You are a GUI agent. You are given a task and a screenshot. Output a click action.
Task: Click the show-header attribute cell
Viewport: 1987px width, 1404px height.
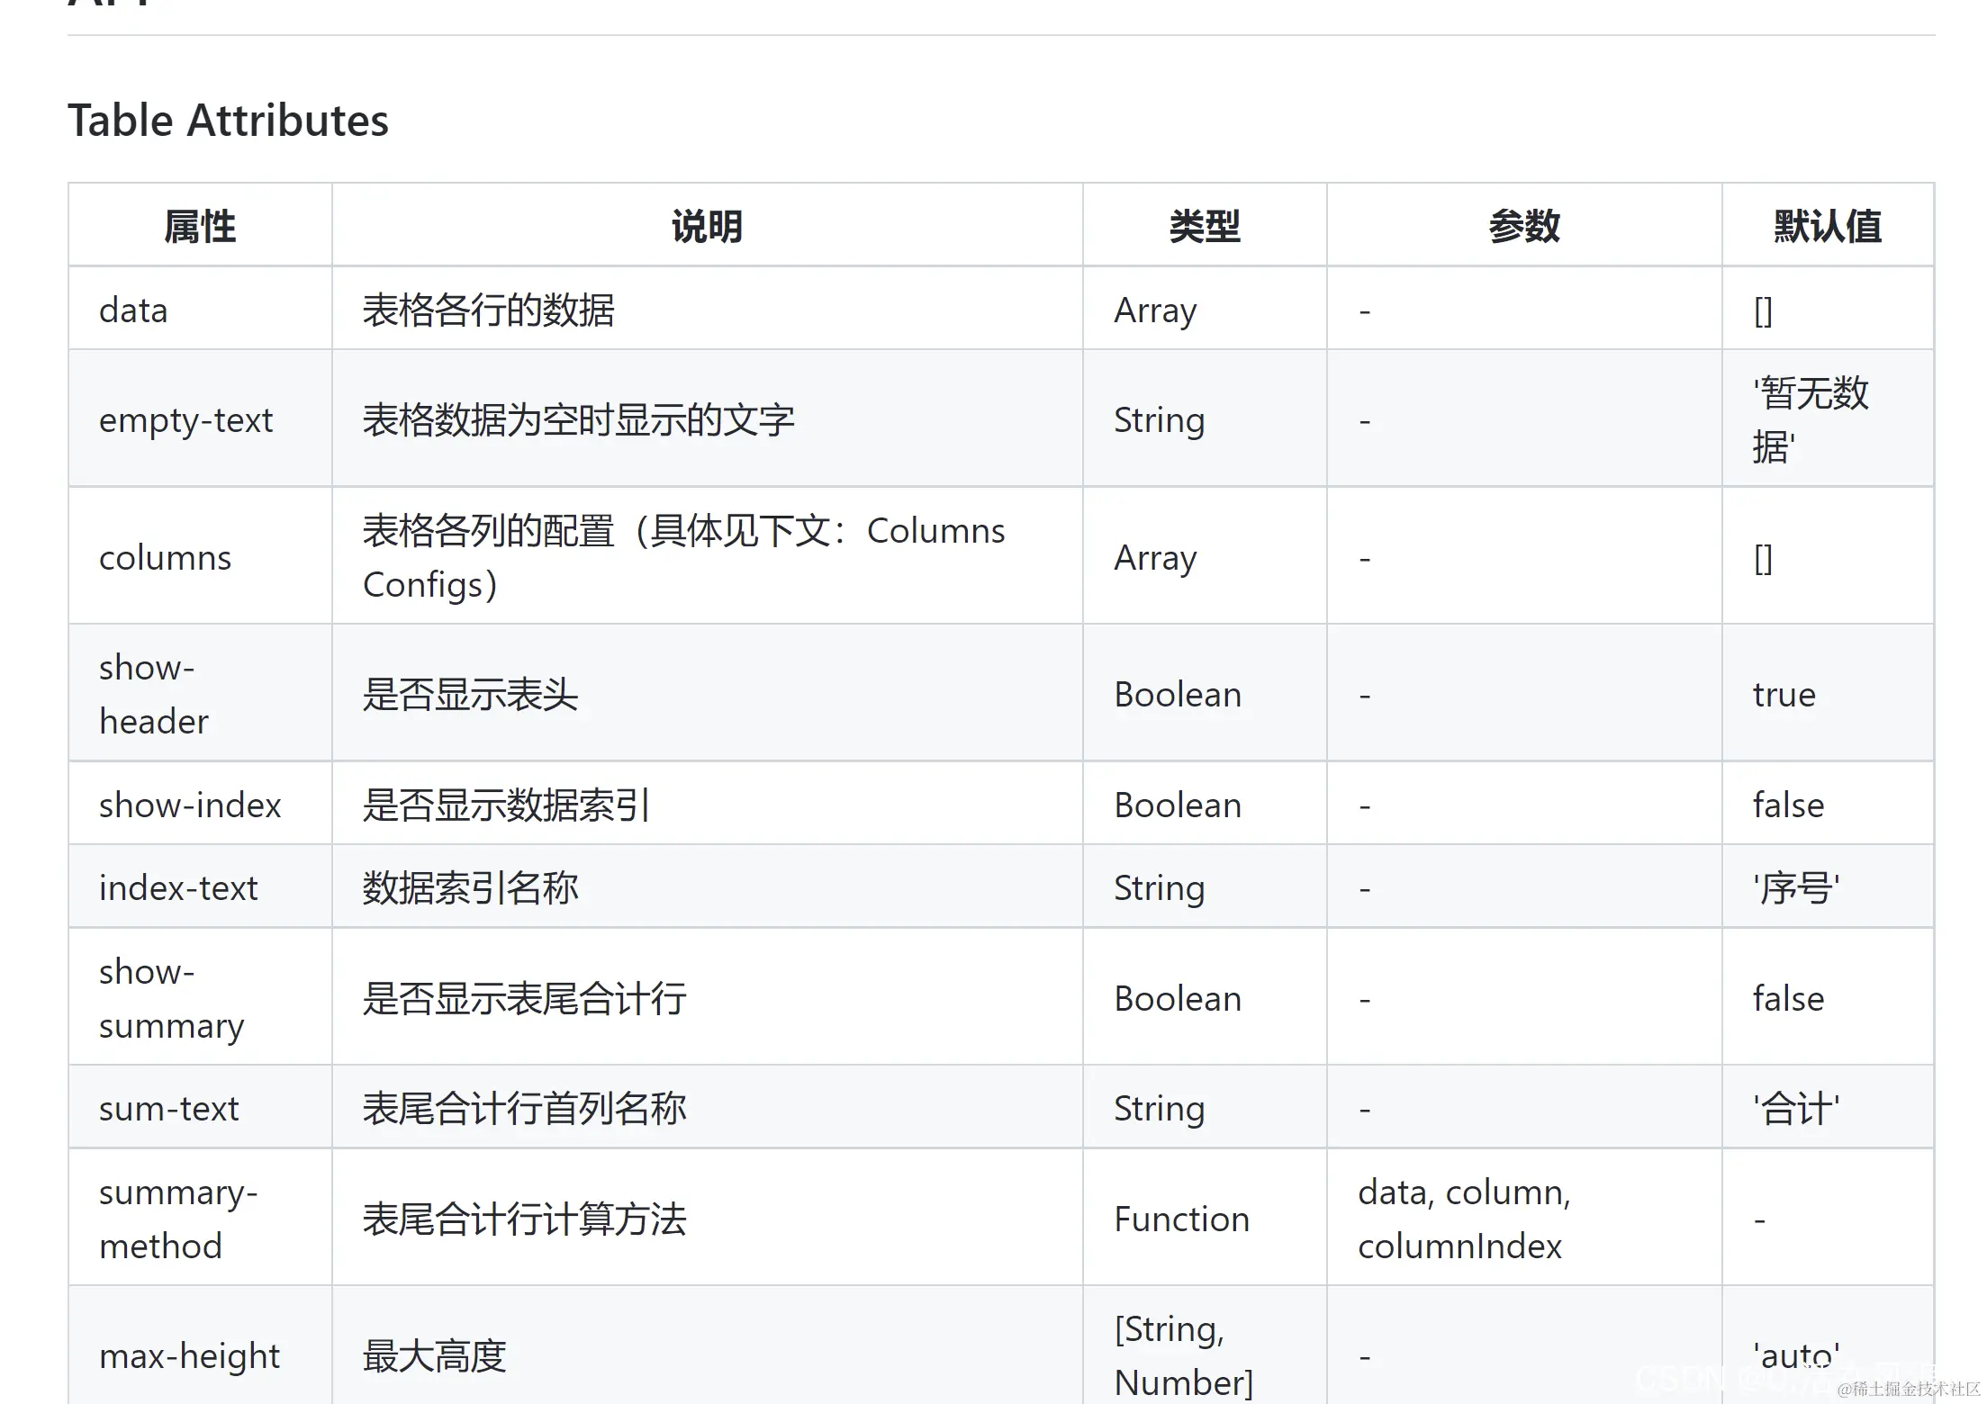click(154, 695)
